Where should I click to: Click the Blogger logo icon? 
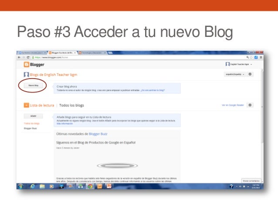(x=27, y=65)
